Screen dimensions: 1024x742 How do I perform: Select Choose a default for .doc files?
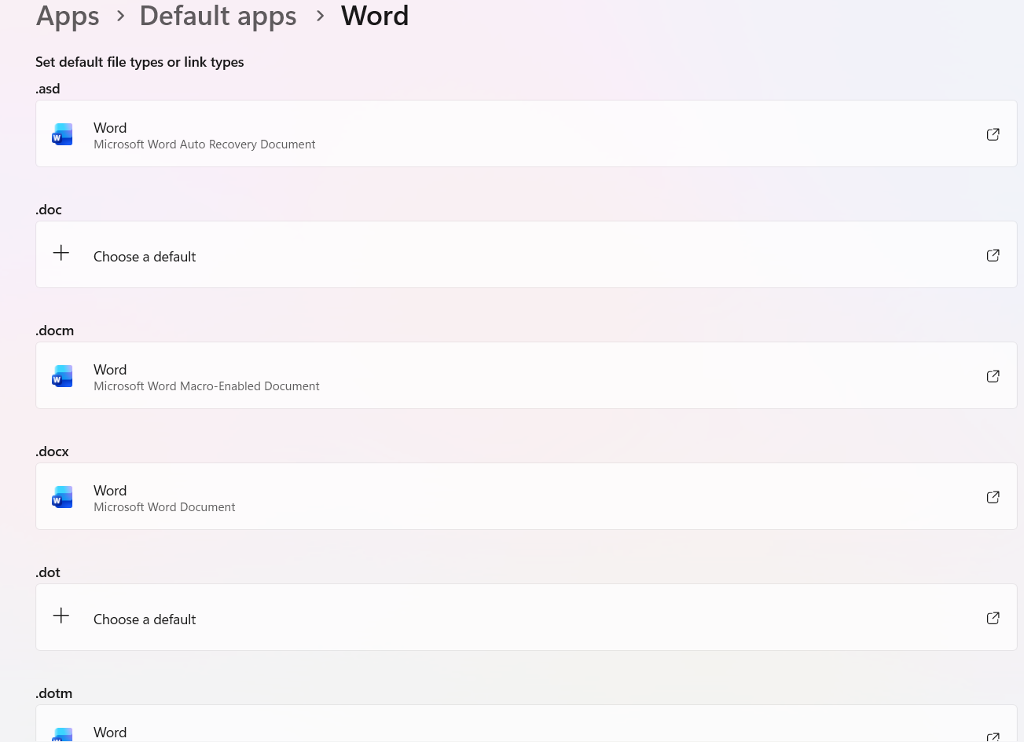click(145, 256)
